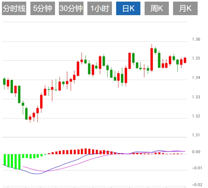Click the 1.35 price axis label
Screen dimensions: 208x188
click(x=196, y=58)
